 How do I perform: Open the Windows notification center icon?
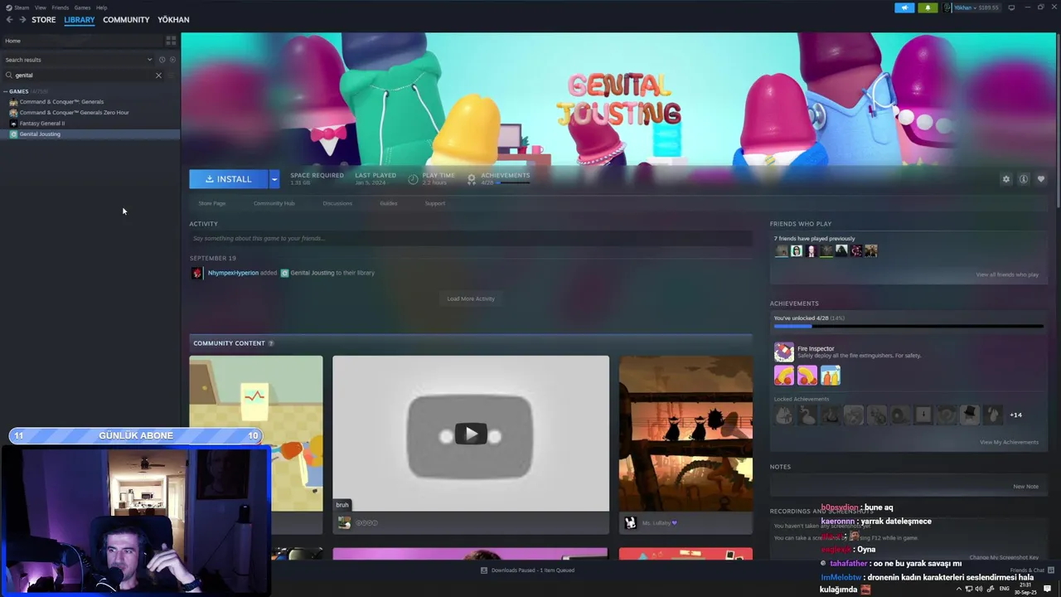[x=1048, y=589]
